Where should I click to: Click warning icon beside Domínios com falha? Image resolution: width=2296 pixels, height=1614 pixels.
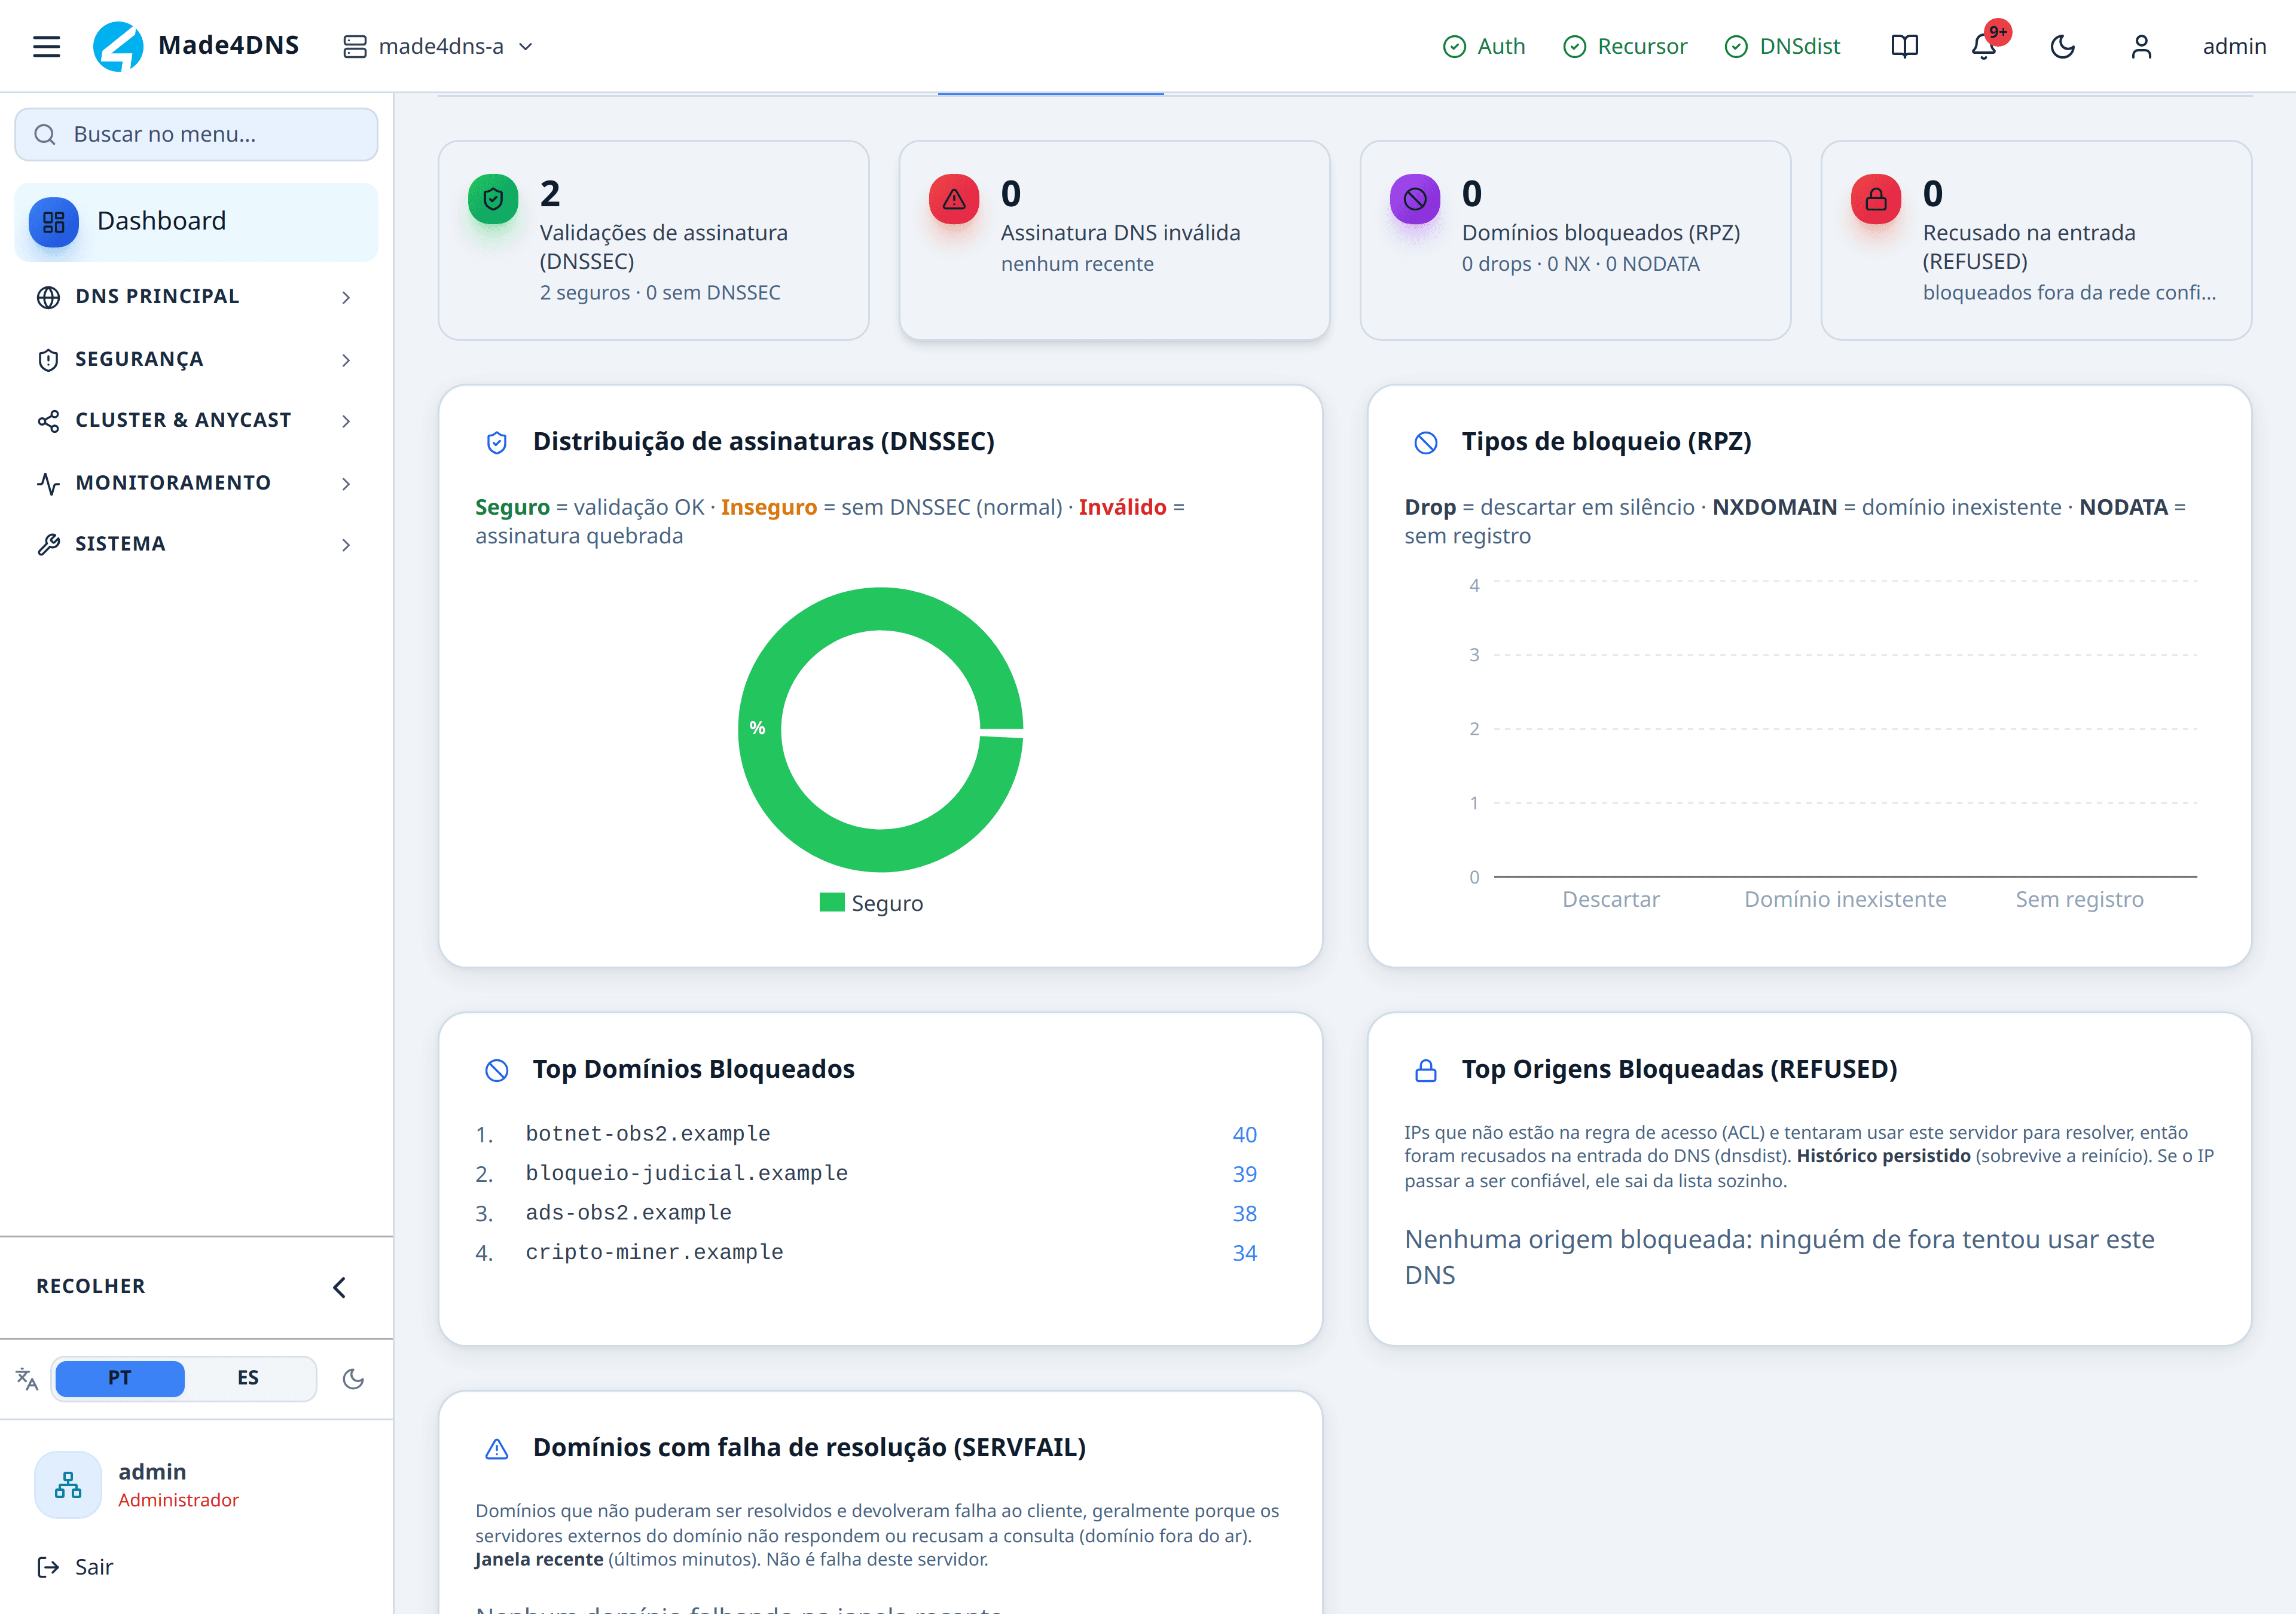pyautogui.click(x=497, y=1449)
